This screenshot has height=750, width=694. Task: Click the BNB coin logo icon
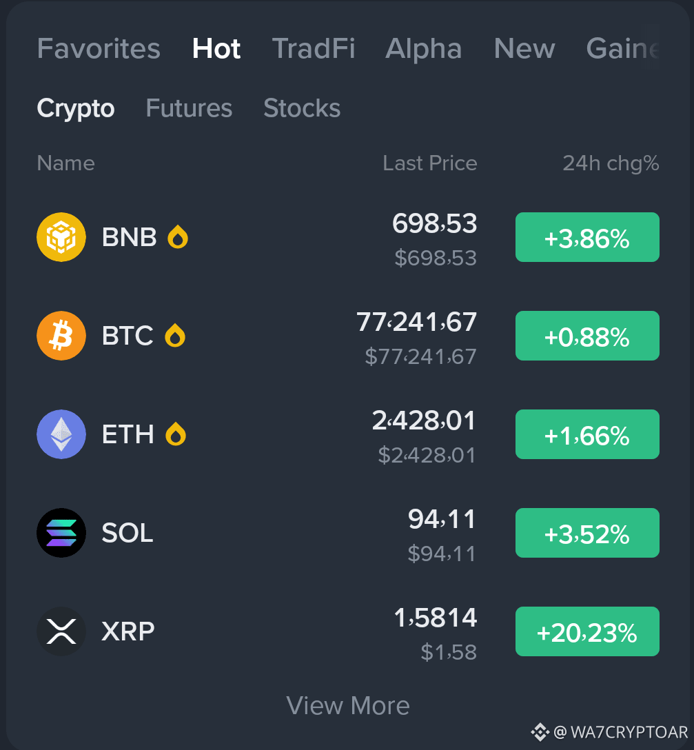click(x=61, y=237)
